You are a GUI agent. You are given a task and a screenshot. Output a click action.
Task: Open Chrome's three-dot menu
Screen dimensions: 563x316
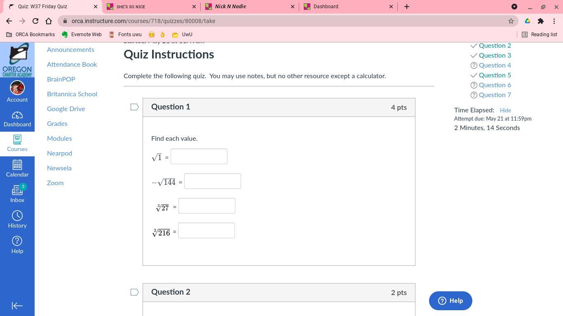point(554,21)
